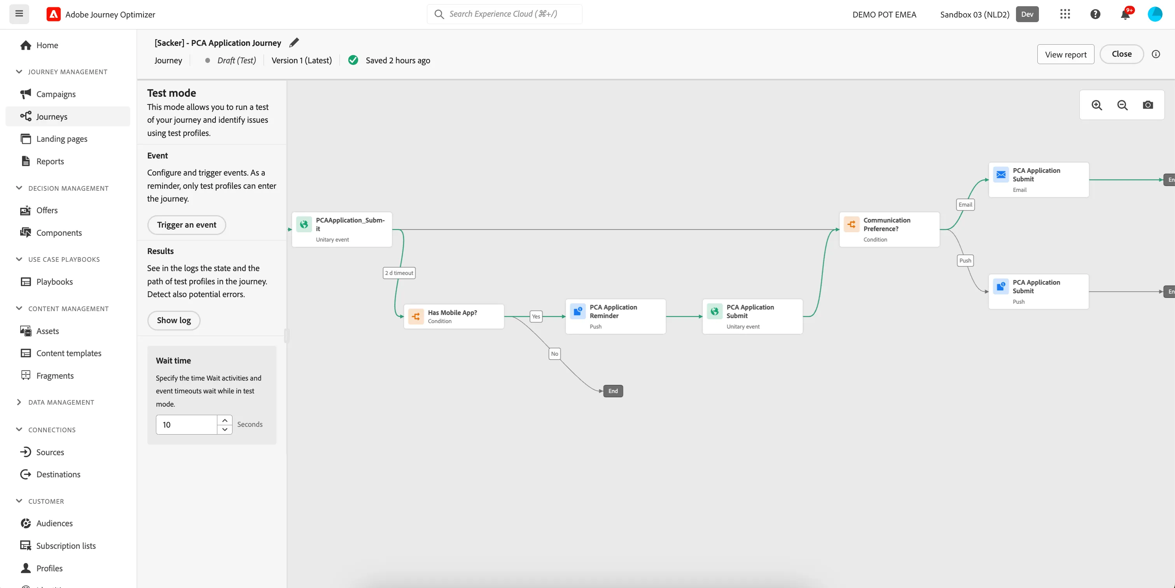Collapse the Use Case Playbooks section
This screenshot has height=588, width=1175.
19,259
